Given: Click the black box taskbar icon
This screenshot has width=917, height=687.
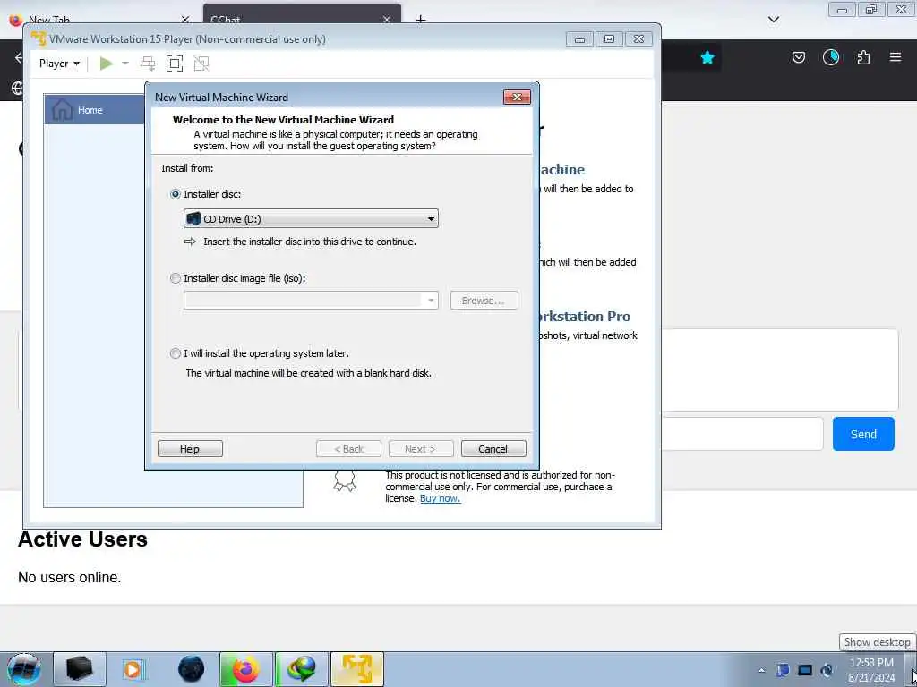Looking at the screenshot, I should [79, 669].
